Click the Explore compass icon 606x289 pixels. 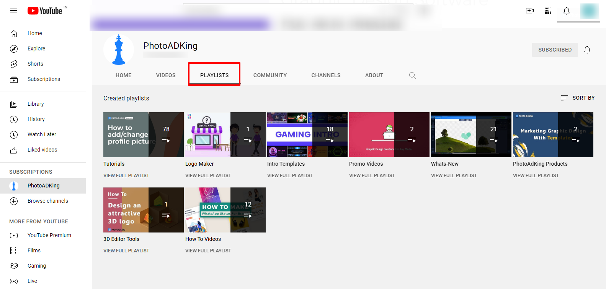pyautogui.click(x=14, y=49)
